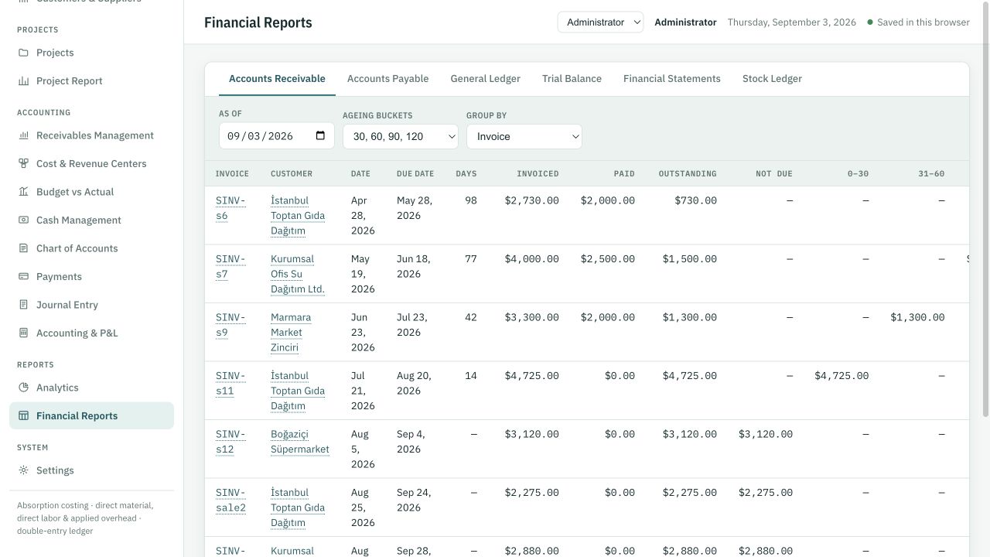Open Cost & Revenue Centers page
This screenshot has height=557, width=990.
click(91, 163)
